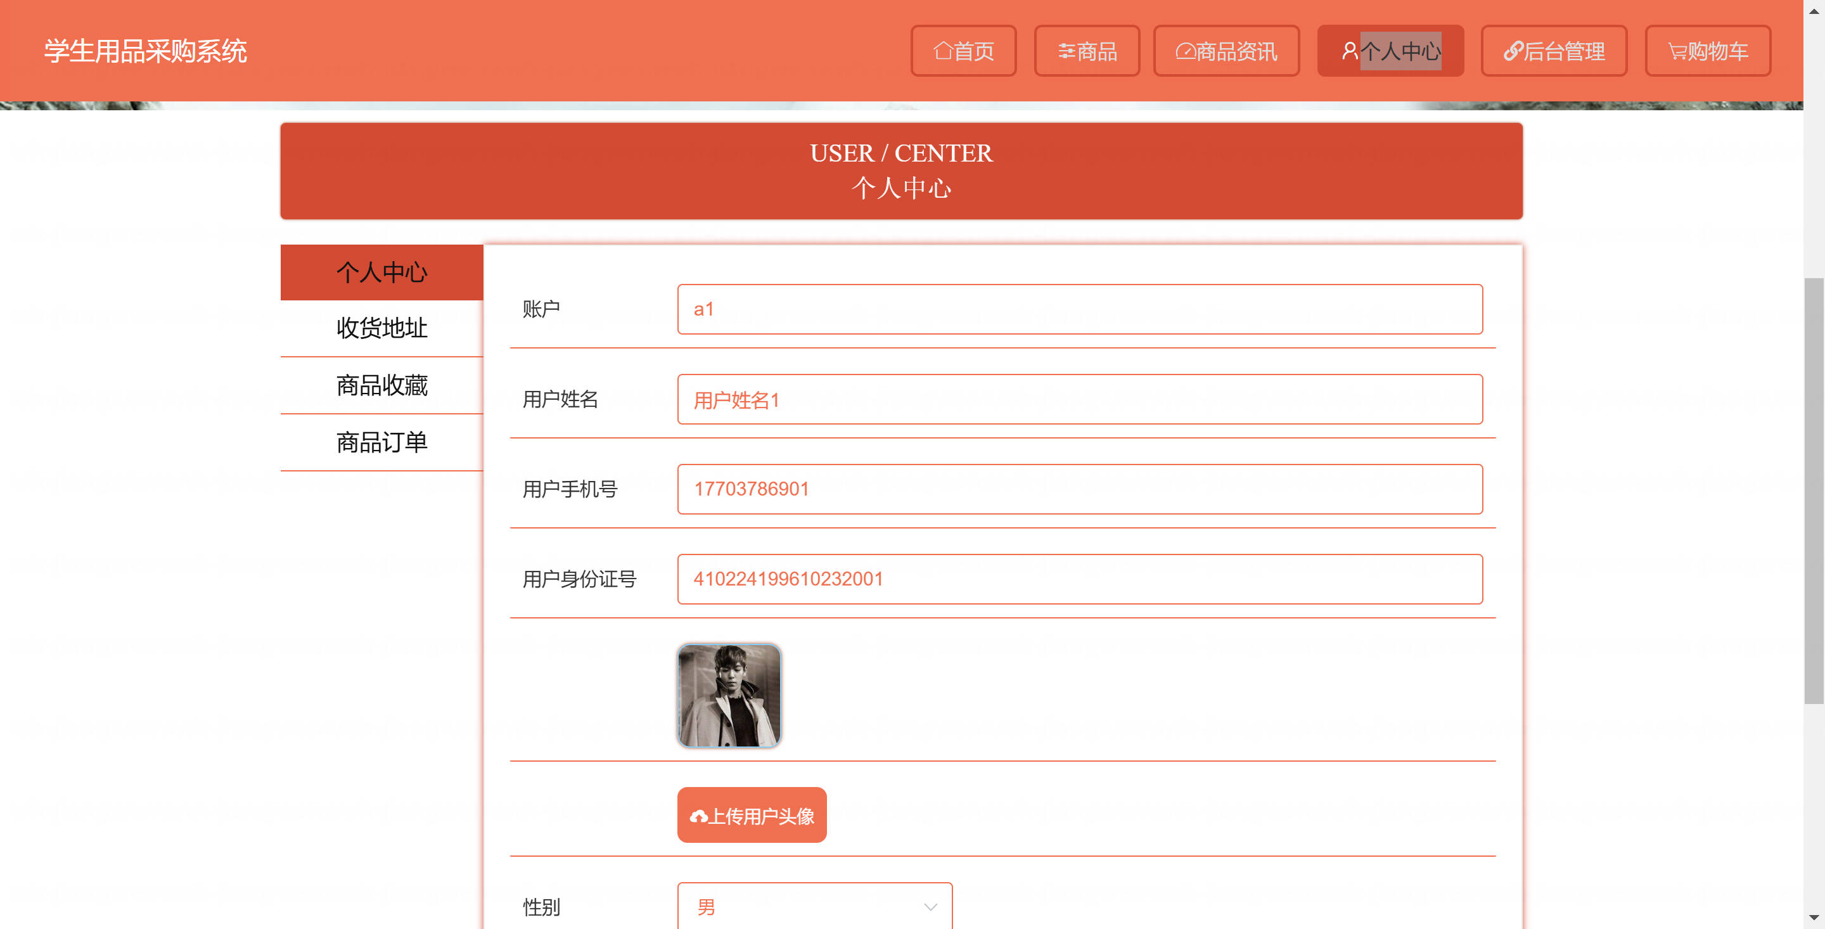
Task: Click the 上传用户头像 button
Action: pos(752,815)
